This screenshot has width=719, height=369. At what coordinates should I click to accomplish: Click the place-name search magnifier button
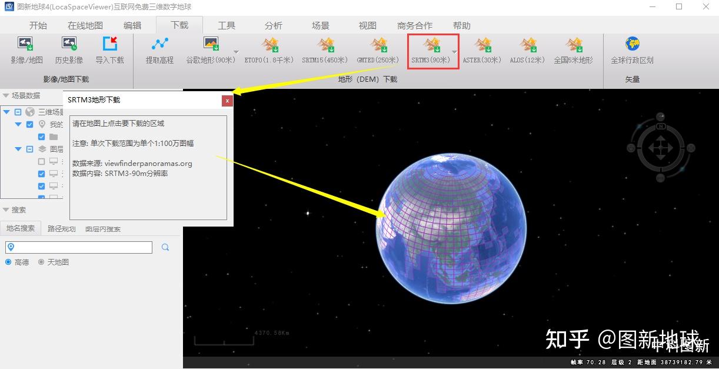click(x=165, y=247)
